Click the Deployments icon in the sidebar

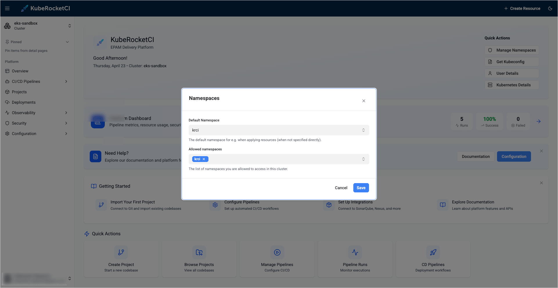point(7,102)
